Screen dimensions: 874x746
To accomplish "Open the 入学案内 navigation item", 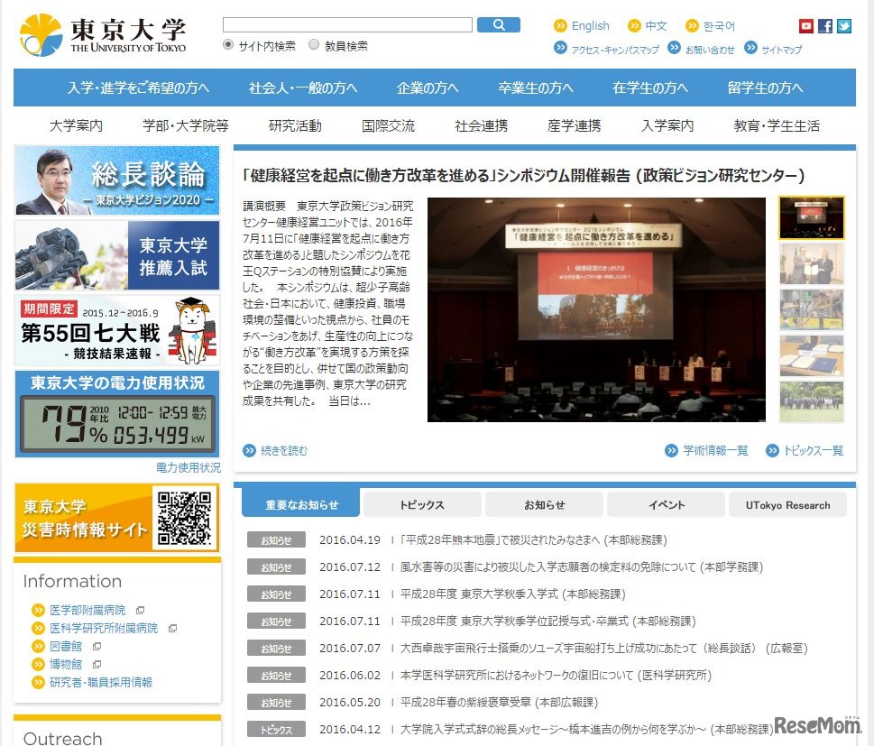I will (667, 126).
